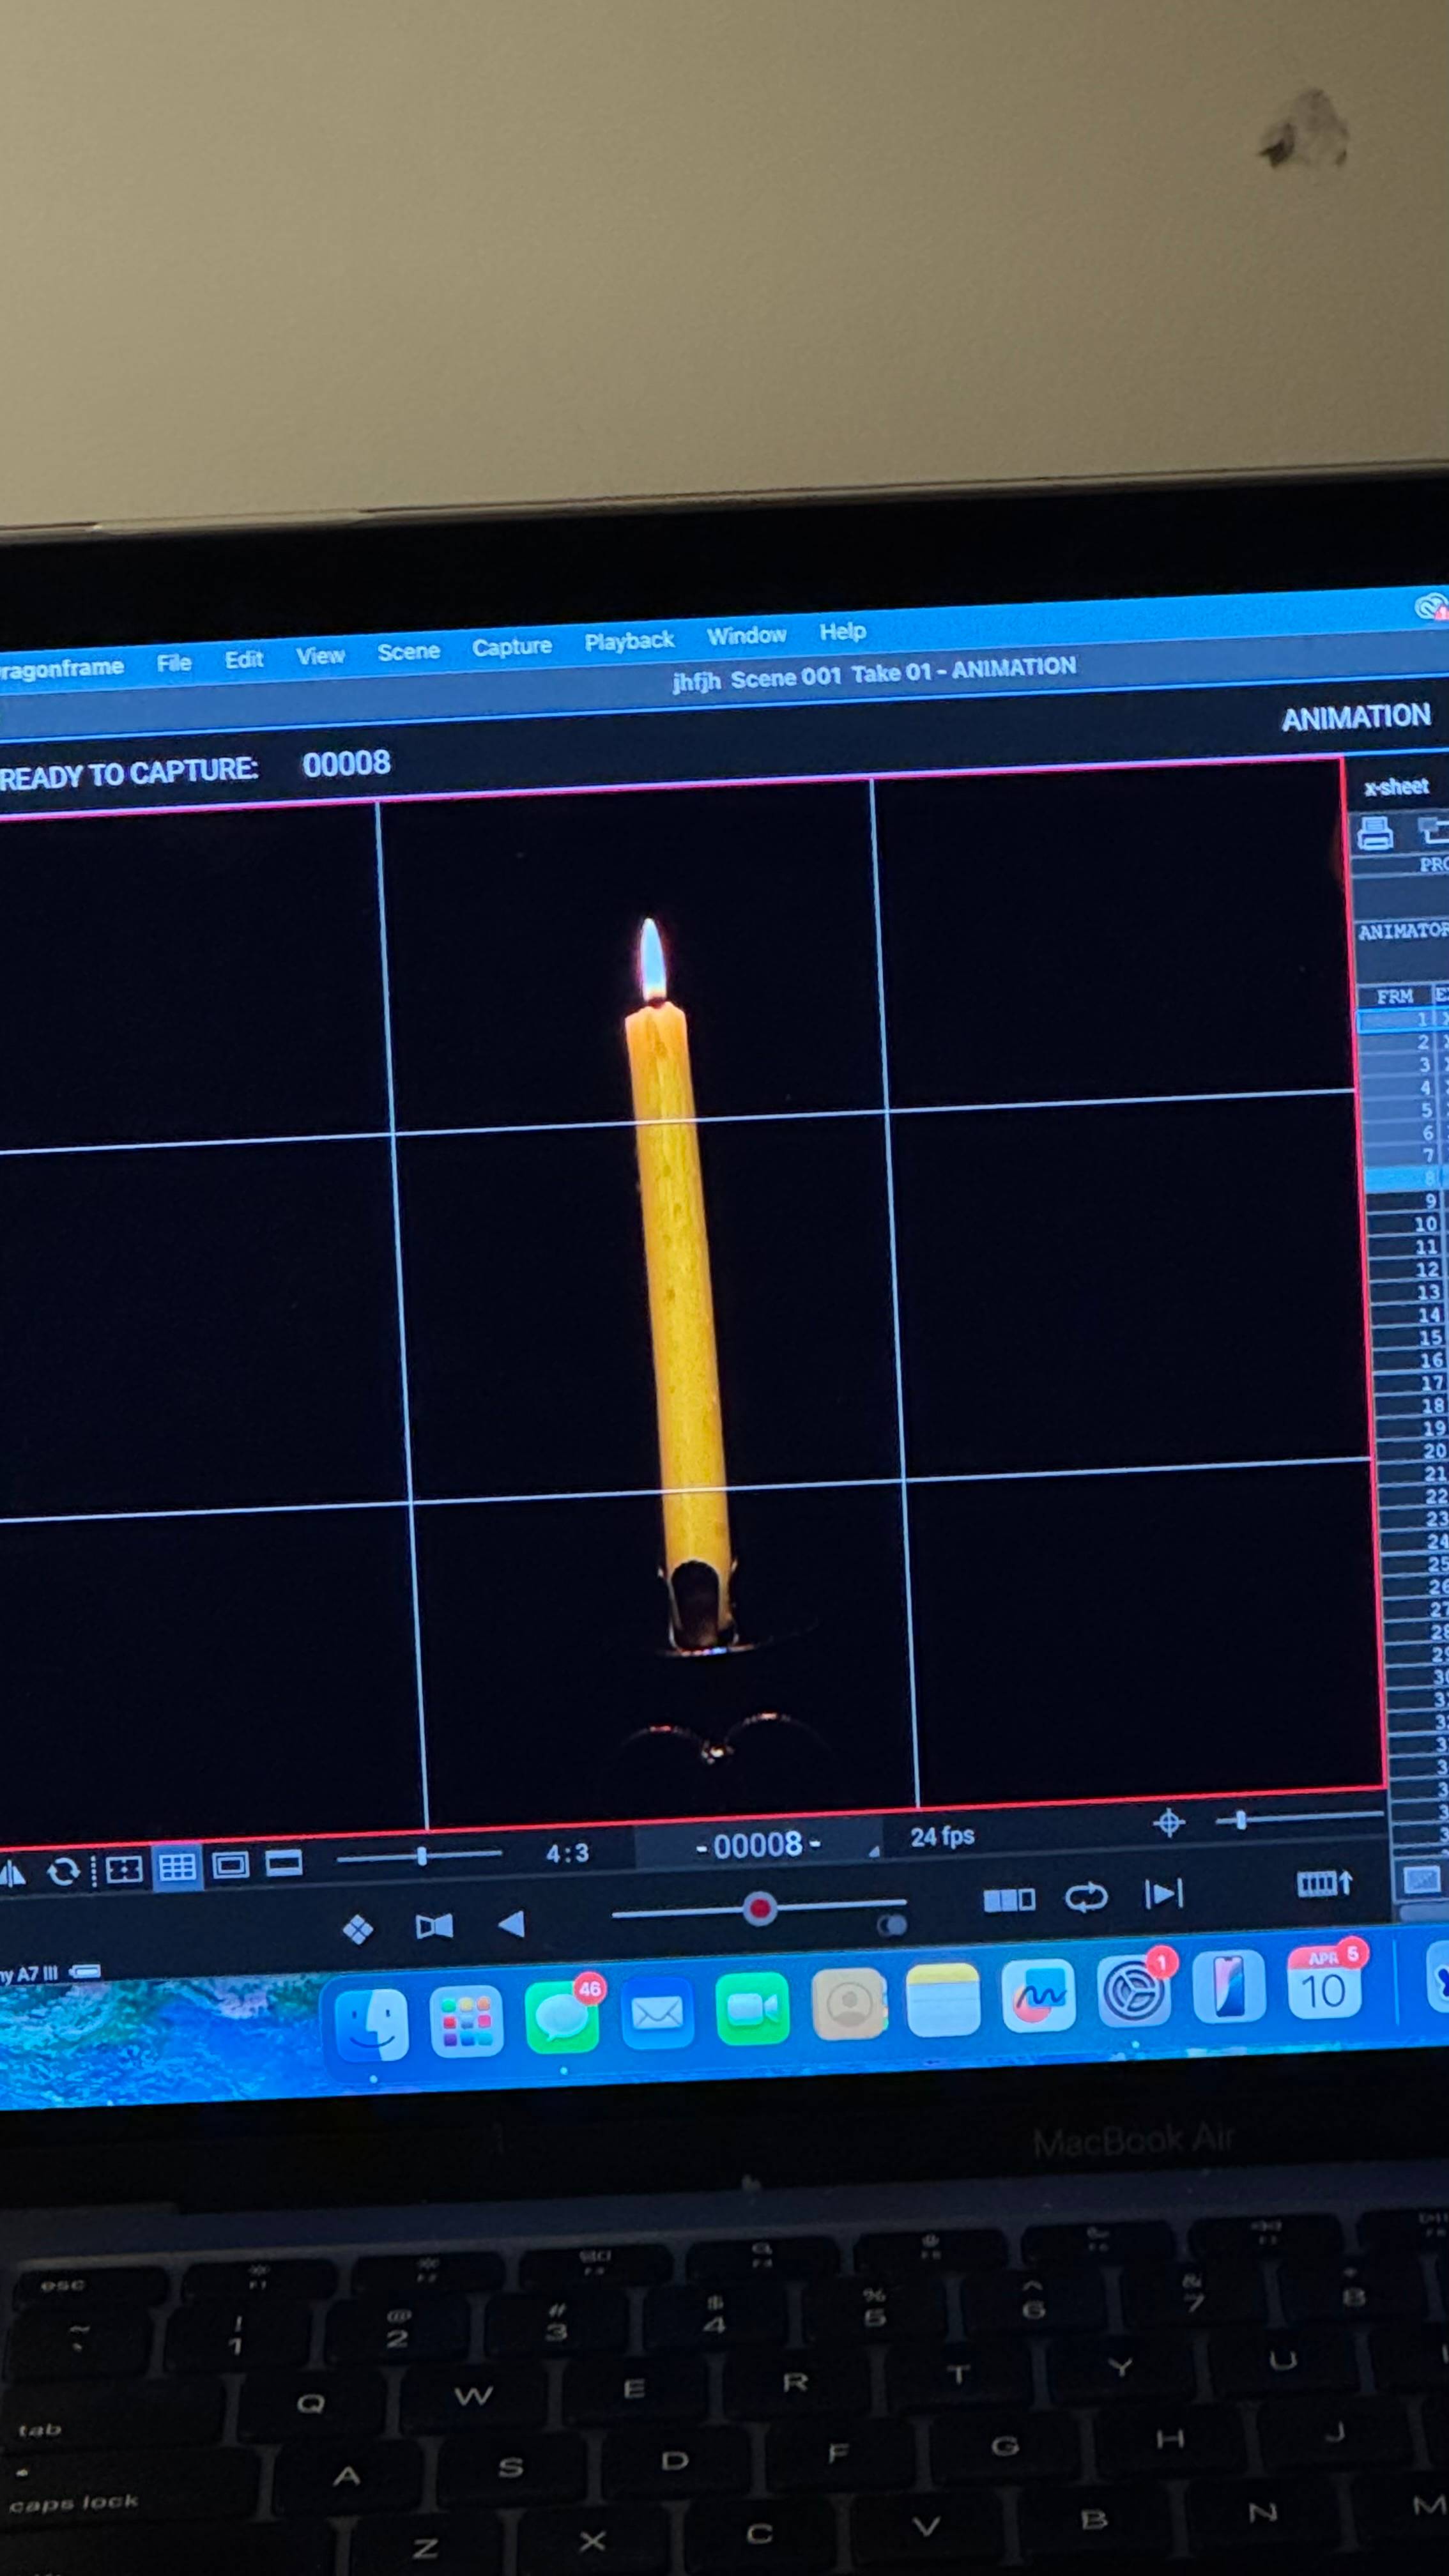
Task: Open the Capture menu
Action: click(x=512, y=646)
